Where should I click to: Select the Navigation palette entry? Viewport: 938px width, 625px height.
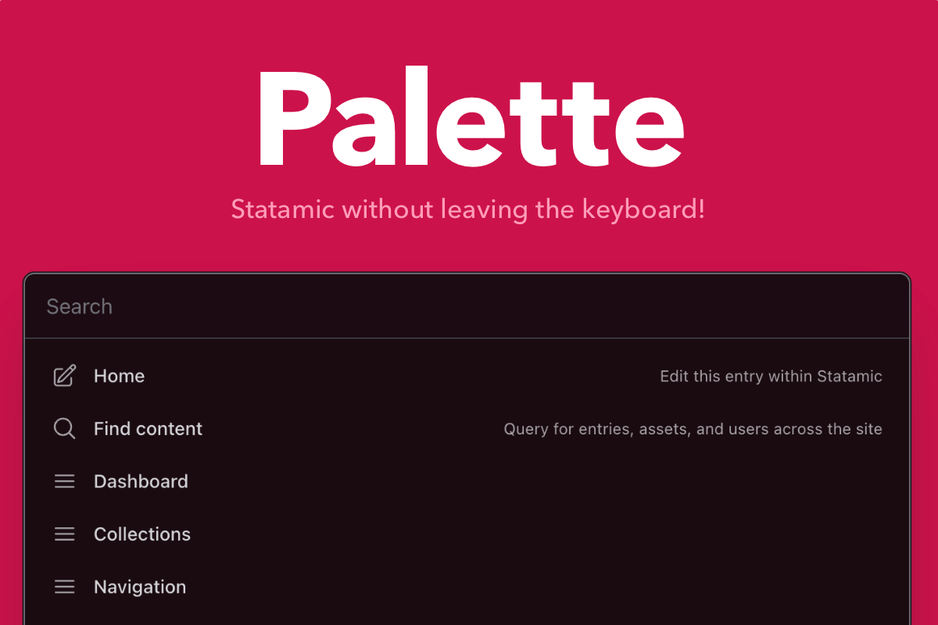(x=140, y=587)
